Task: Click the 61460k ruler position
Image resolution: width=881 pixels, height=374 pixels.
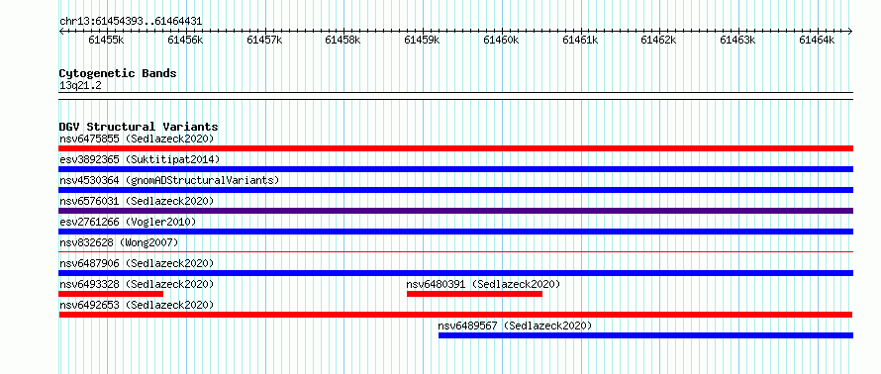Action: [501, 40]
